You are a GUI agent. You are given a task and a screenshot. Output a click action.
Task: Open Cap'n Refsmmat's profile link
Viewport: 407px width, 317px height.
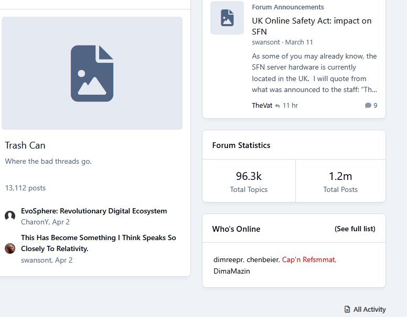[308, 259]
